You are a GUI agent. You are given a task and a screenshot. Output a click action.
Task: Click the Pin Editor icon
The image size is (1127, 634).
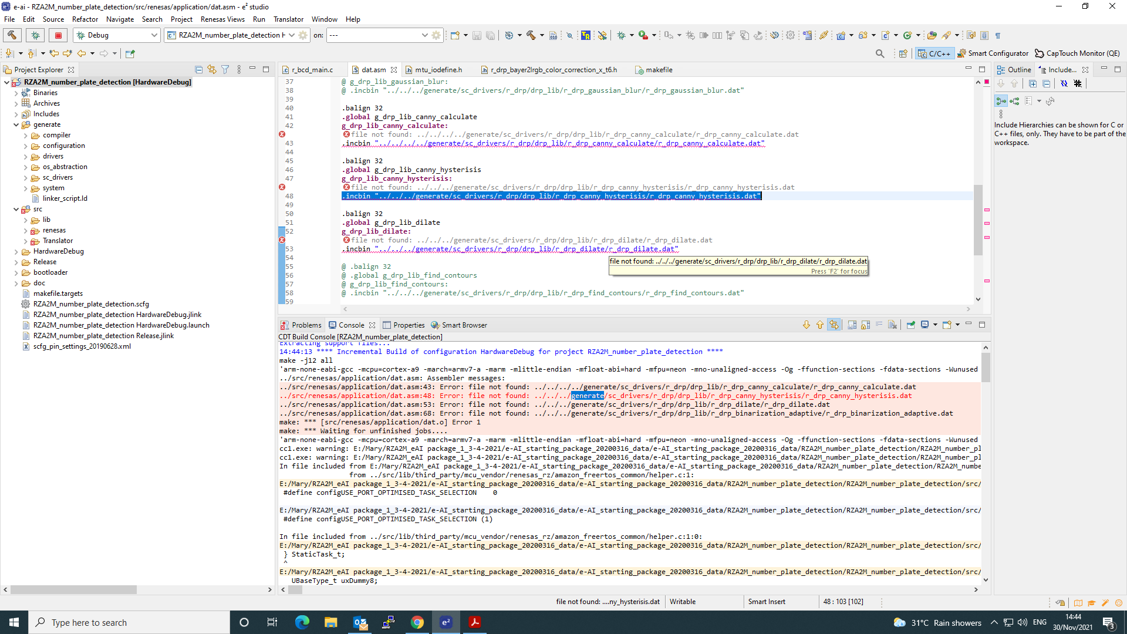[x=130, y=53]
